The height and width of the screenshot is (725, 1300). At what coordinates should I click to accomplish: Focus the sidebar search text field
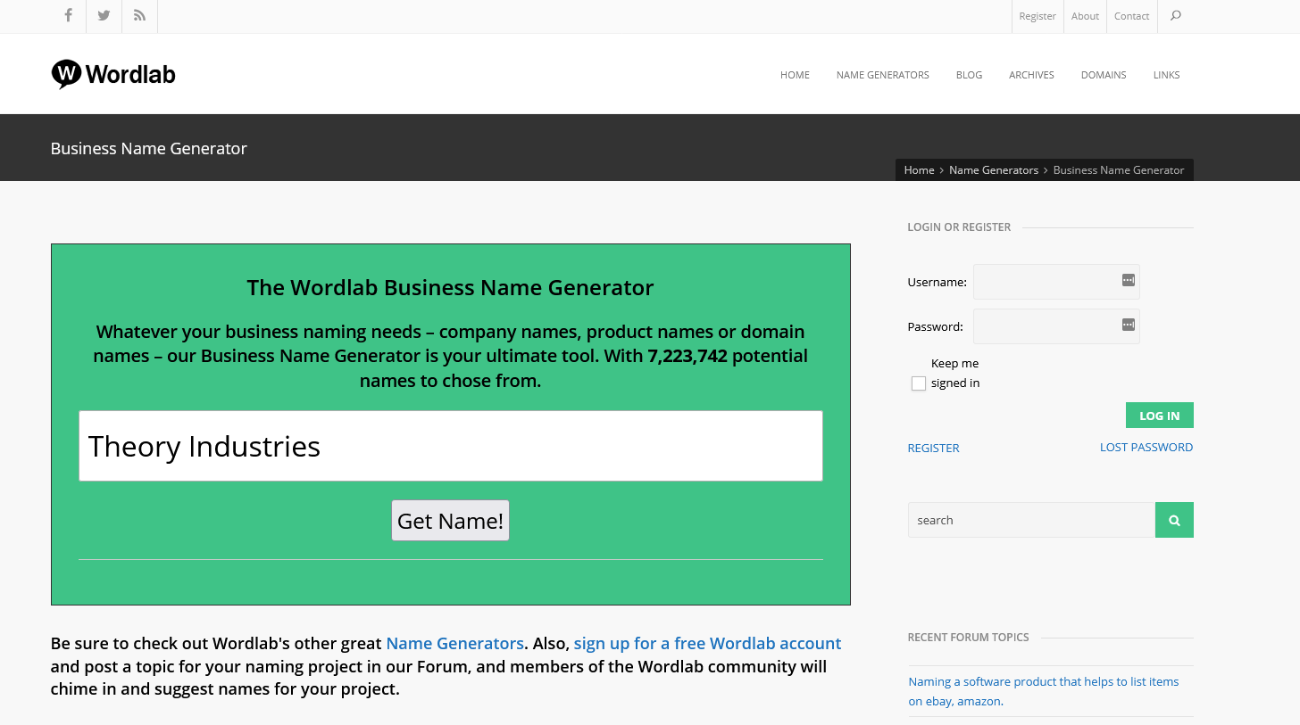1031,520
